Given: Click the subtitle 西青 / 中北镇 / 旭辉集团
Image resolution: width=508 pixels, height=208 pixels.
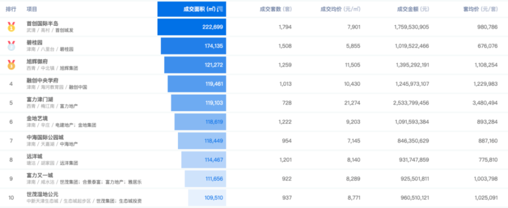Looking at the screenshot, I should 52,68.
